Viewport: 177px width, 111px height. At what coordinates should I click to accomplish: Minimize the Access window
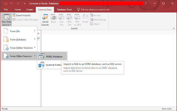(155, 3)
